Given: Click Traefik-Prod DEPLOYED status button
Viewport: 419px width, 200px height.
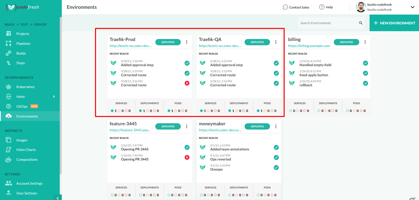Looking at the screenshot, I should pyautogui.click(x=168, y=42).
